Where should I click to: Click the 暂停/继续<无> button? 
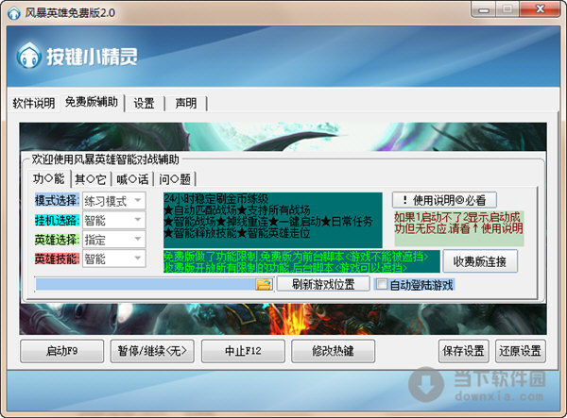tap(152, 351)
